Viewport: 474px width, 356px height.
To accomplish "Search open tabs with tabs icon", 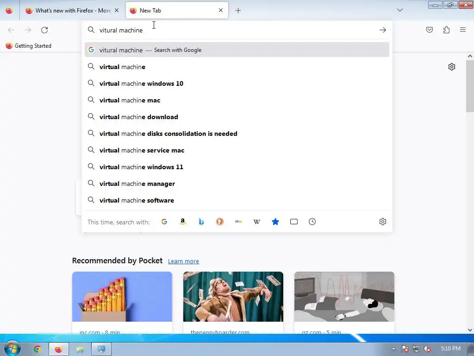I will pos(294,222).
